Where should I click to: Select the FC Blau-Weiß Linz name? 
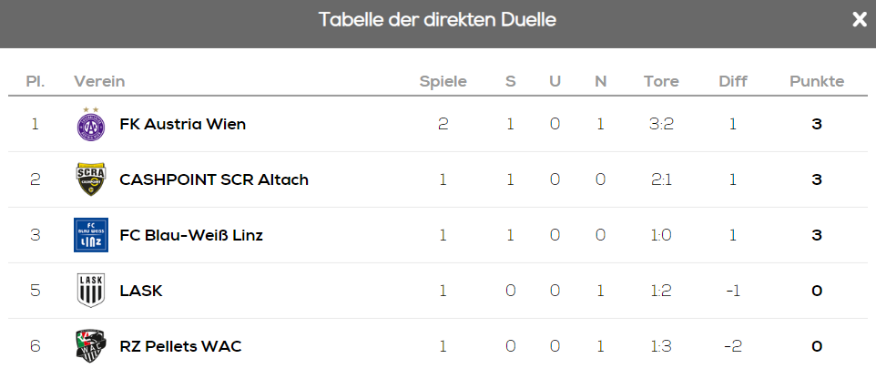click(x=191, y=235)
